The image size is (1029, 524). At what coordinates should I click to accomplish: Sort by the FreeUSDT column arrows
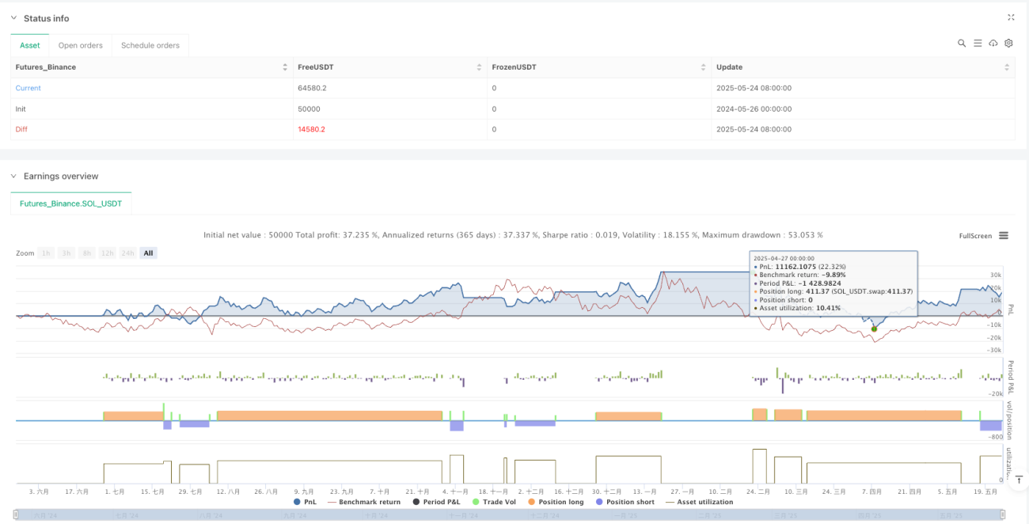pyautogui.click(x=480, y=67)
